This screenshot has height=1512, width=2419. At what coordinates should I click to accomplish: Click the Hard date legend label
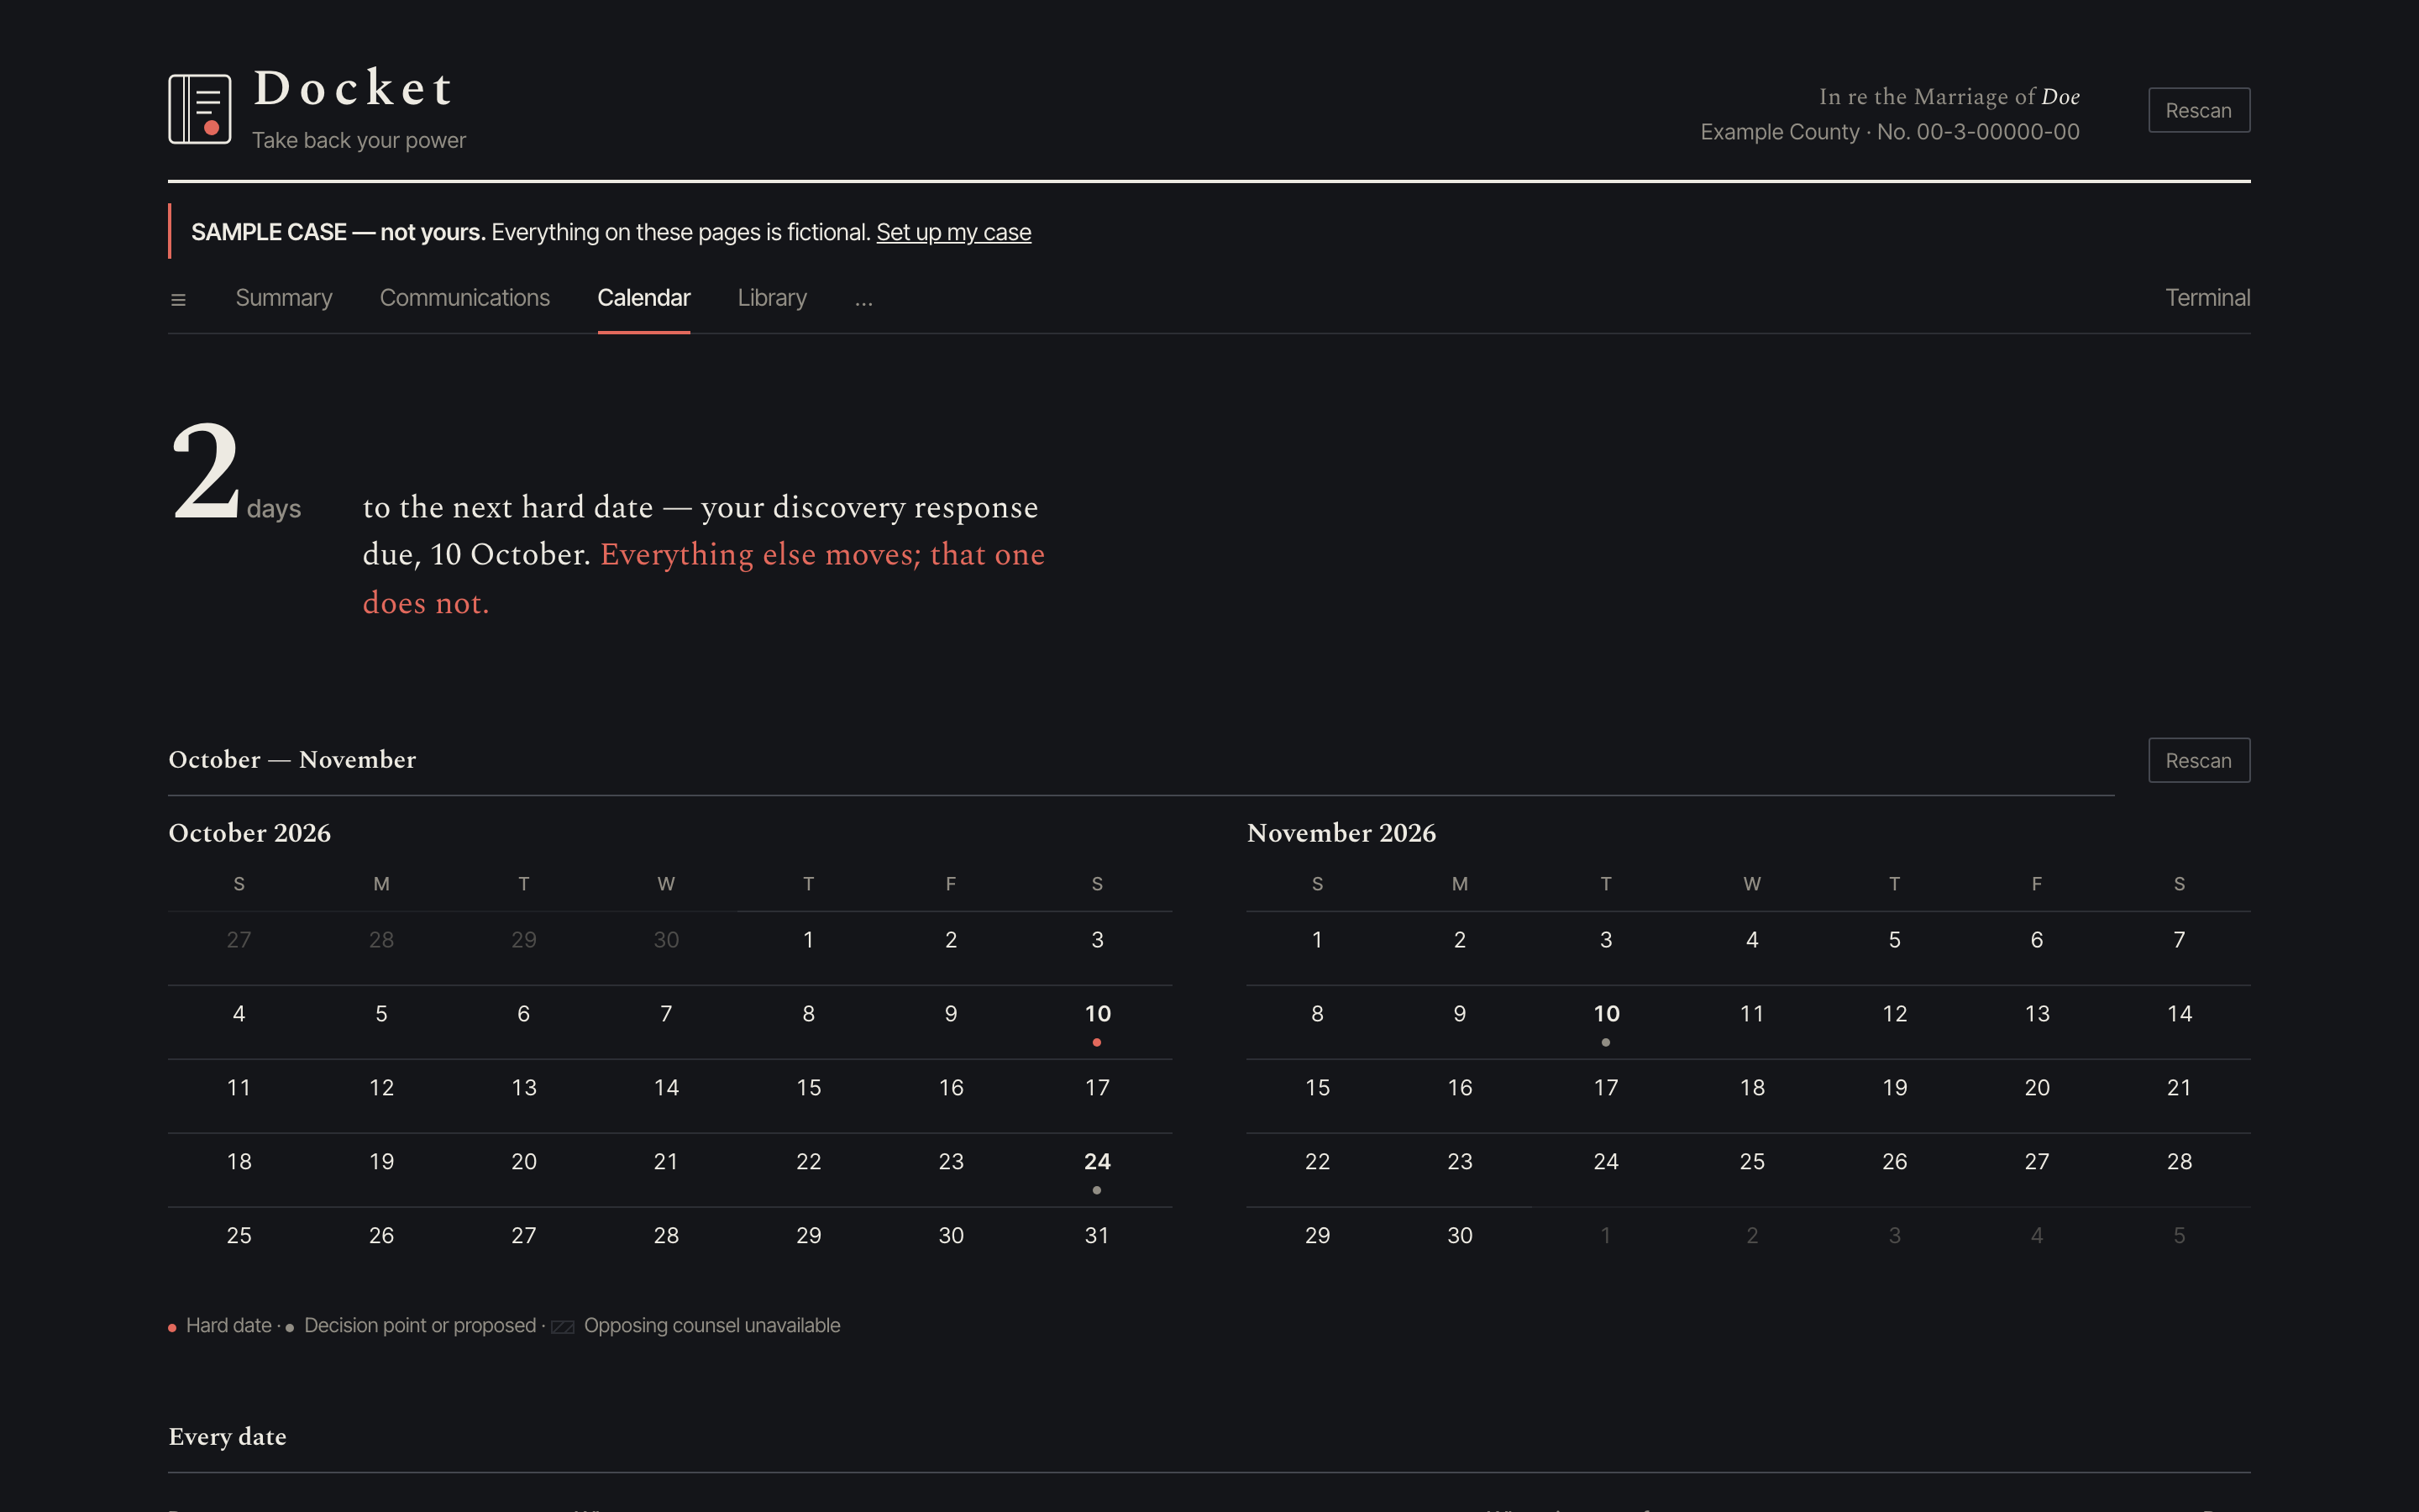click(229, 1326)
